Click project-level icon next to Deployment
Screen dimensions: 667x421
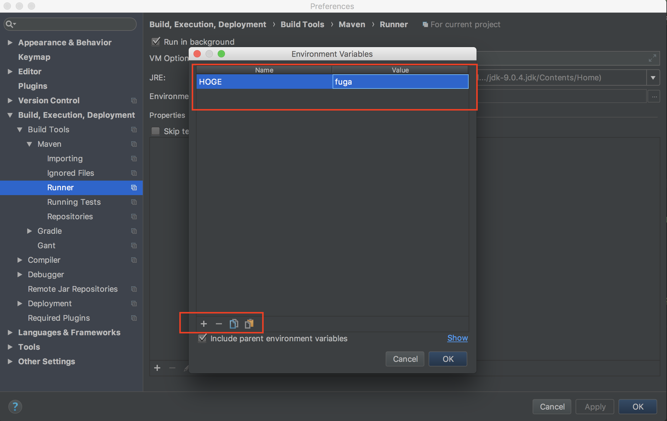tap(134, 304)
